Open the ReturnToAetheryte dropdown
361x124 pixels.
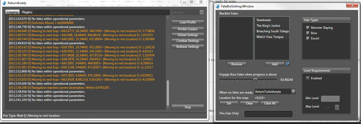(293, 91)
